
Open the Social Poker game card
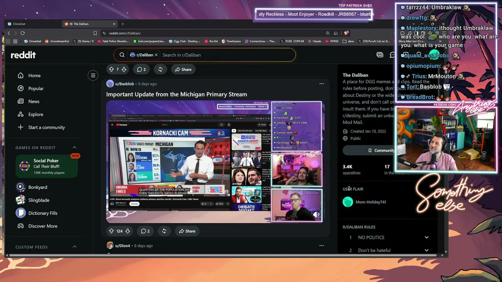tap(47, 166)
